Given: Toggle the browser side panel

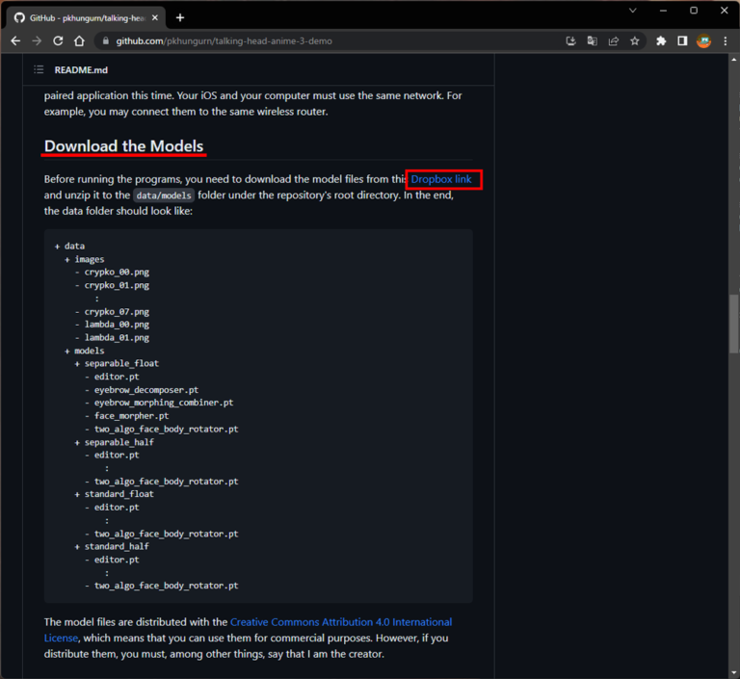Looking at the screenshot, I should (682, 41).
